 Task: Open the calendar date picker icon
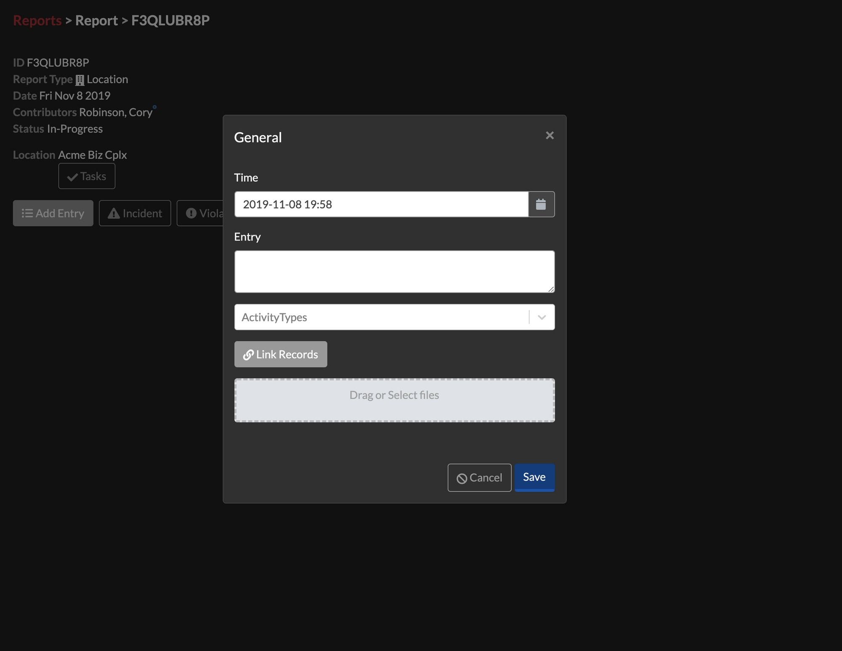coord(541,204)
